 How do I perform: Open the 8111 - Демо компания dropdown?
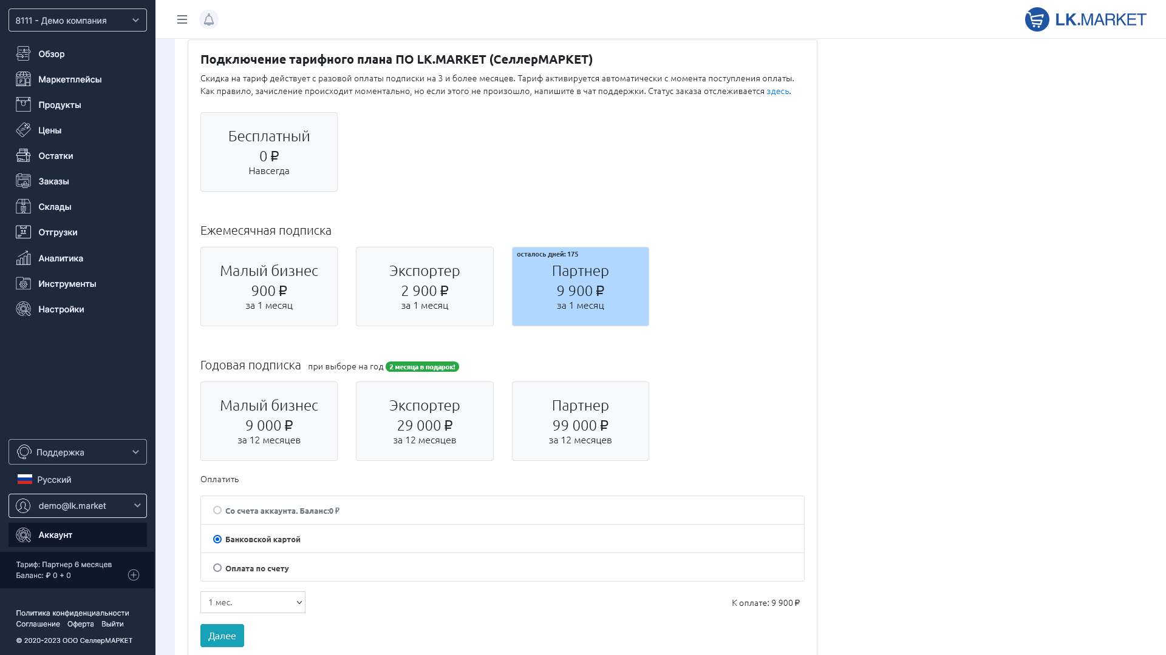click(78, 20)
